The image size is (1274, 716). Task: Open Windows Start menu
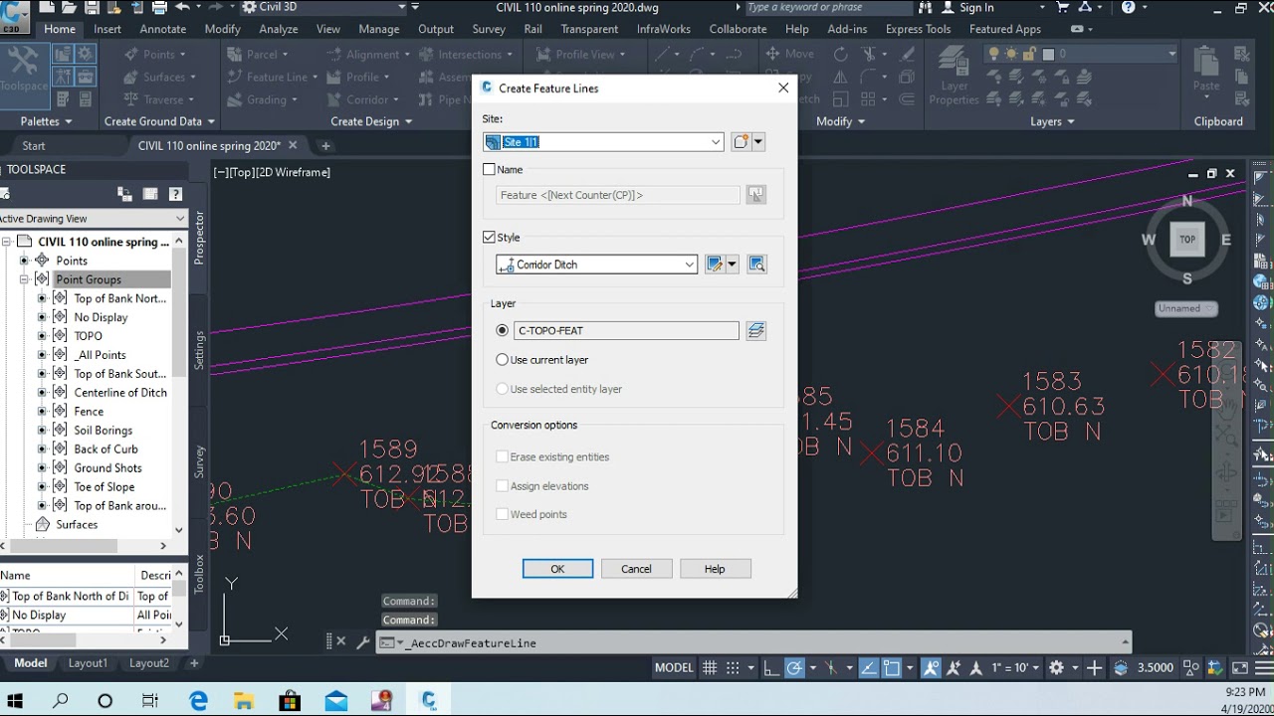tap(15, 700)
